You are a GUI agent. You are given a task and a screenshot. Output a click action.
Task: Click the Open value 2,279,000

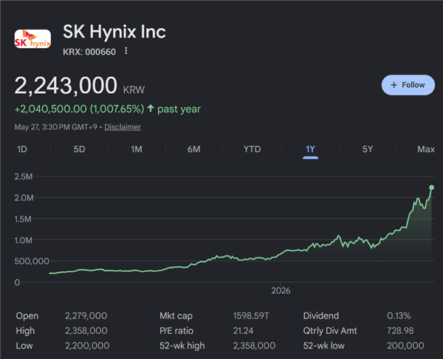(86, 315)
